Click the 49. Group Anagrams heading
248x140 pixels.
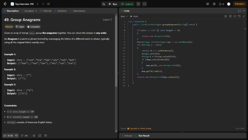(22, 20)
